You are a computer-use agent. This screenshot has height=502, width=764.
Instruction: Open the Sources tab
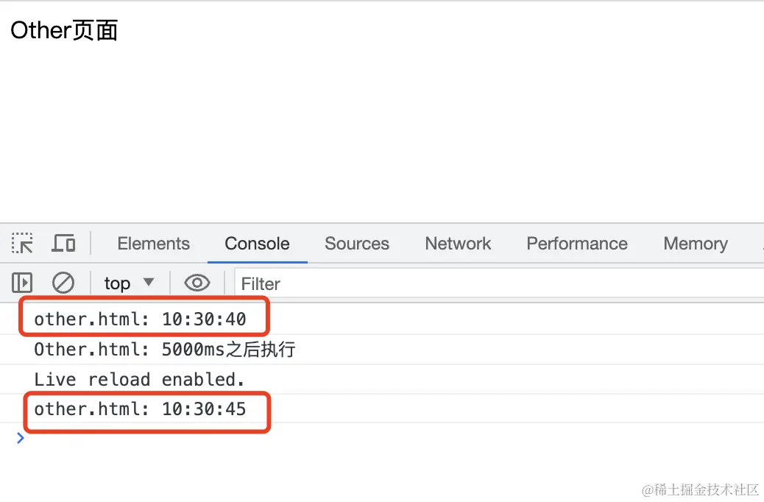pos(357,244)
